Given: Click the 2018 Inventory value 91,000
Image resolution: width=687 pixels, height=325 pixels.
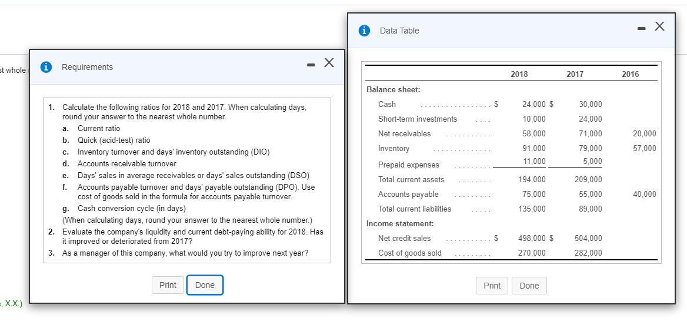Looking at the screenshot, I should coord(534,149).
